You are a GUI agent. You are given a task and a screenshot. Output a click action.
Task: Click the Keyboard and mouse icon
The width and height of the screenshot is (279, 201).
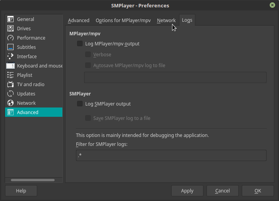[x=10, y=66]
